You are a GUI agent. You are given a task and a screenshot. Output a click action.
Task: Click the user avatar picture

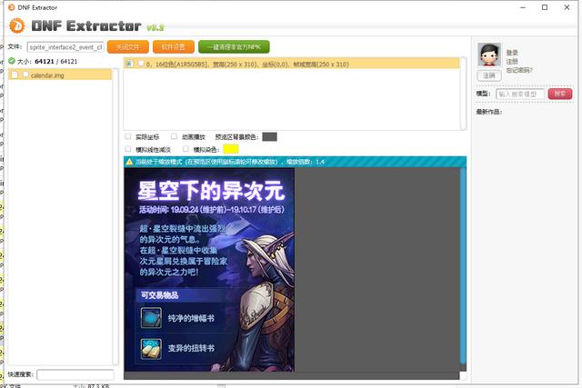(489, 55)
